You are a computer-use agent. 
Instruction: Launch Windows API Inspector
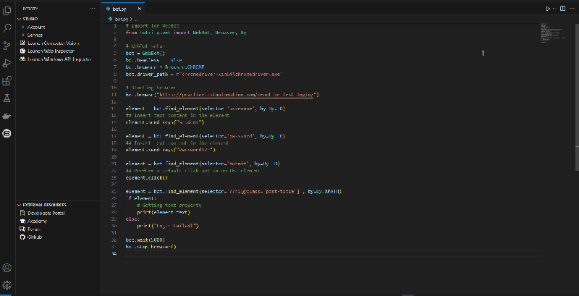coord(59,59)
